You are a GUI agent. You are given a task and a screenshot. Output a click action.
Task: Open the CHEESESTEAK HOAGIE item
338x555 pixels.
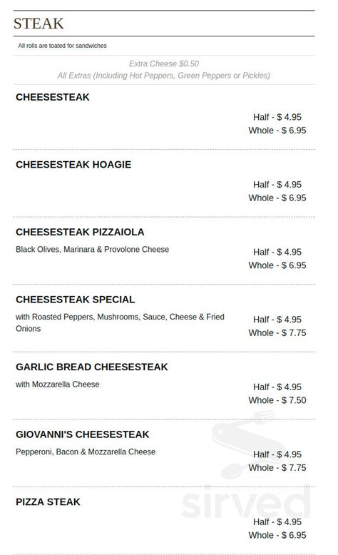pyautogui.click(x=73, y=165)
